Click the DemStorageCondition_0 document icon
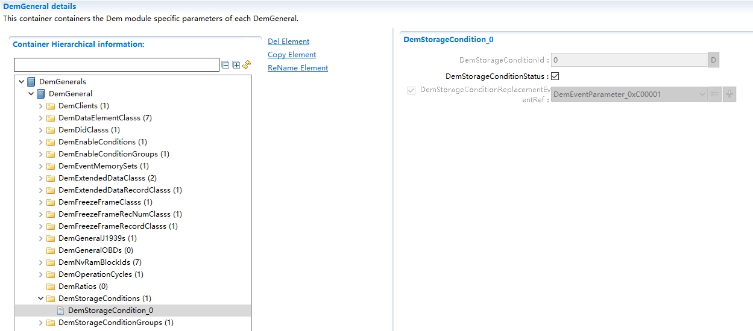The image size is (753, 331). [60, 311]
